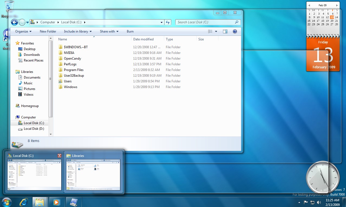
Task: Open the network tray icon
Action: (x=312, y=202)
